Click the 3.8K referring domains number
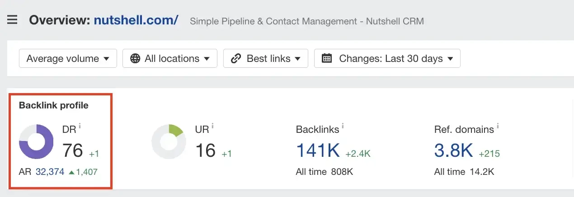Screen dimensions: 574x197 point(453,150)
